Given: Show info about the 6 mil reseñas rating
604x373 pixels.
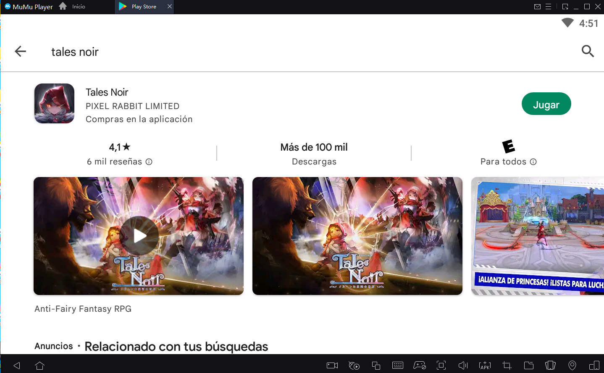Looking at the screenshot, I should [149, 162].
